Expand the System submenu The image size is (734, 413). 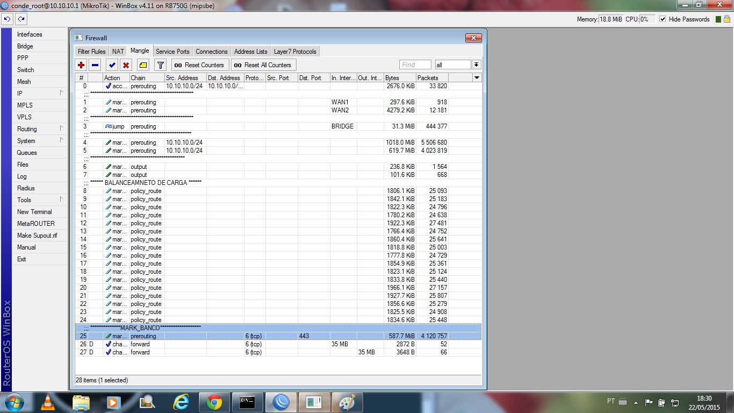pos(40,141)
